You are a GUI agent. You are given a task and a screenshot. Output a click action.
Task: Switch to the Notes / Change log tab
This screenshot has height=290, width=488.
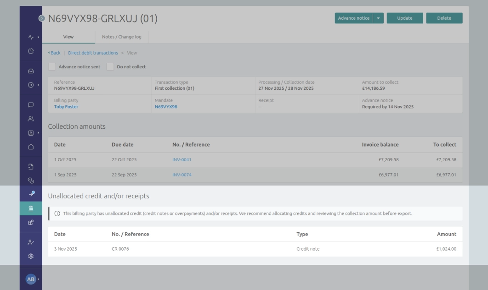pos(122,37)
